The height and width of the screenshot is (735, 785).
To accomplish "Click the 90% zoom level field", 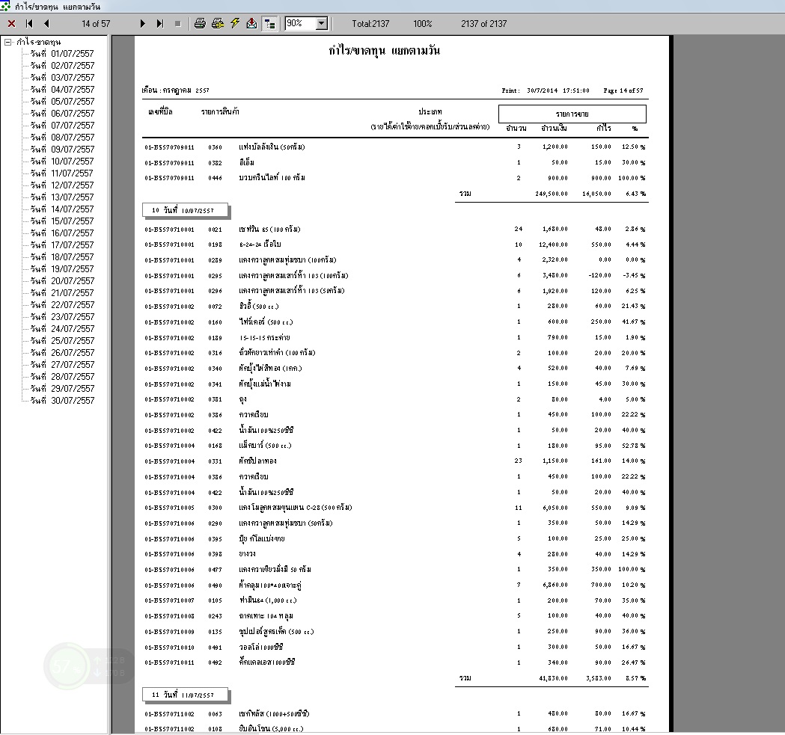I will 301,23.
